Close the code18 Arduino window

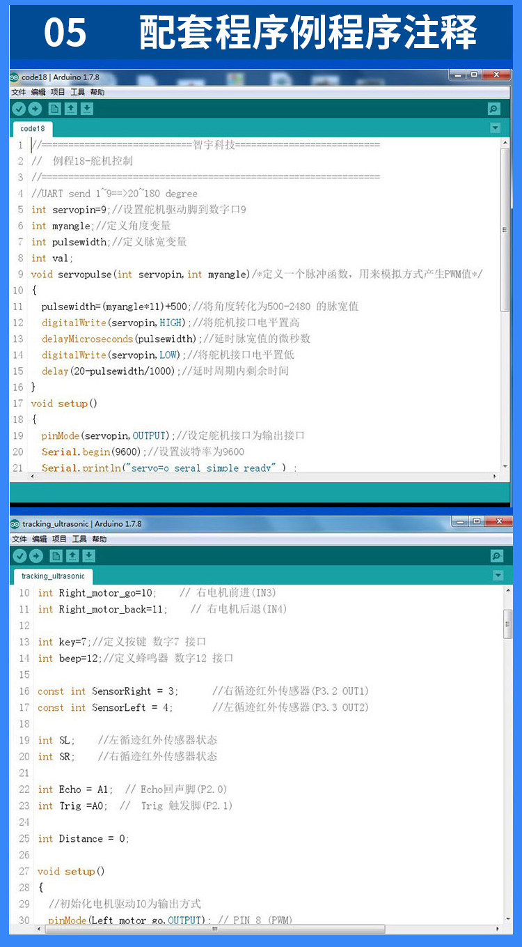click(496, 74)
